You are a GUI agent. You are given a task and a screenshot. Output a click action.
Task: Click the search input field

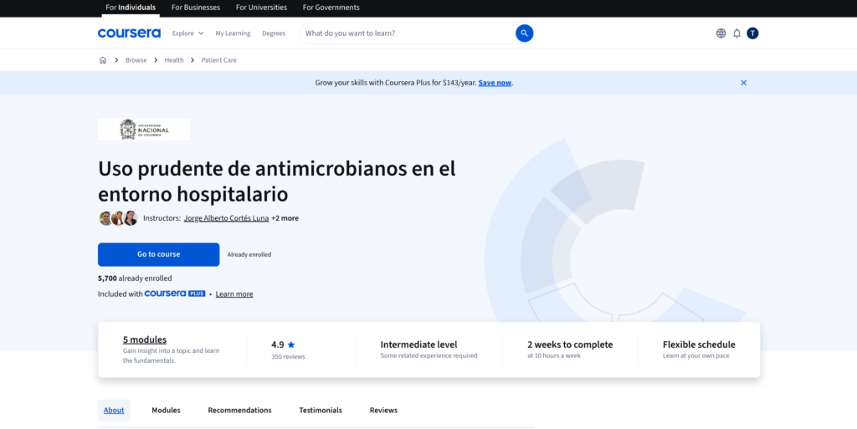point(407,33)
